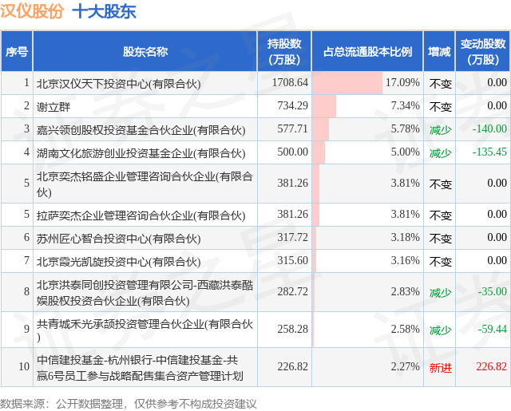
Task: Click row number 1
Action: pyautogui.click(x=26, y=82)
